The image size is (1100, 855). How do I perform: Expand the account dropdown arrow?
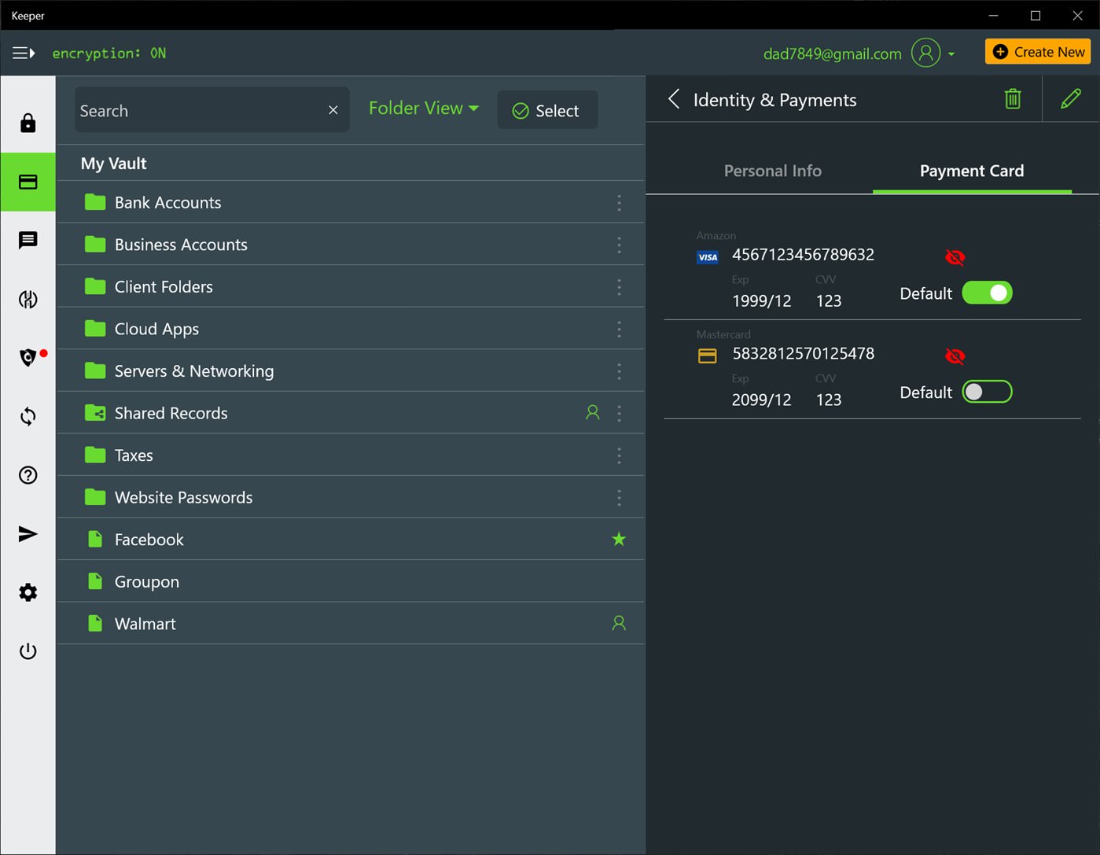pos(951,53)
